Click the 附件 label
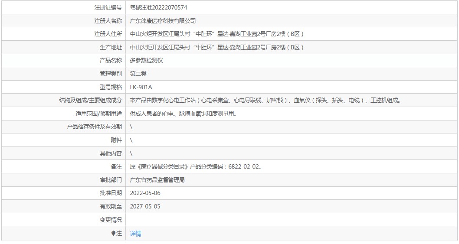The width and height of the screenshot is (459, 244). (x=116, y=140)
